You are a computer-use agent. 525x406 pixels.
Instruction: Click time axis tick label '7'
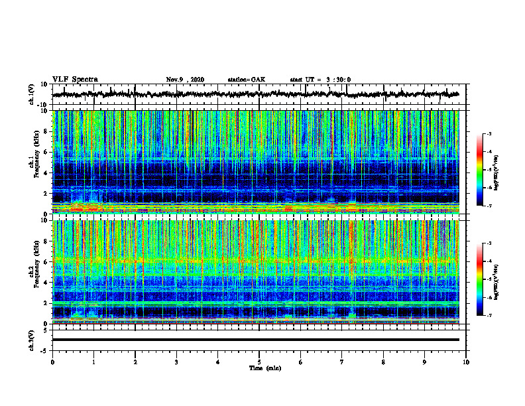point(342,362)
